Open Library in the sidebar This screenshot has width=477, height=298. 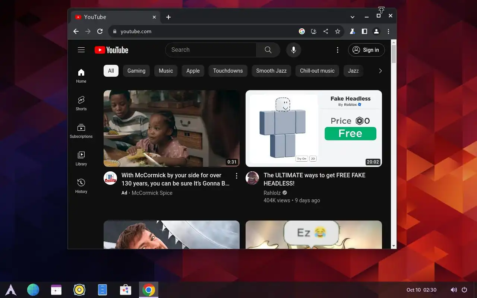81,159
